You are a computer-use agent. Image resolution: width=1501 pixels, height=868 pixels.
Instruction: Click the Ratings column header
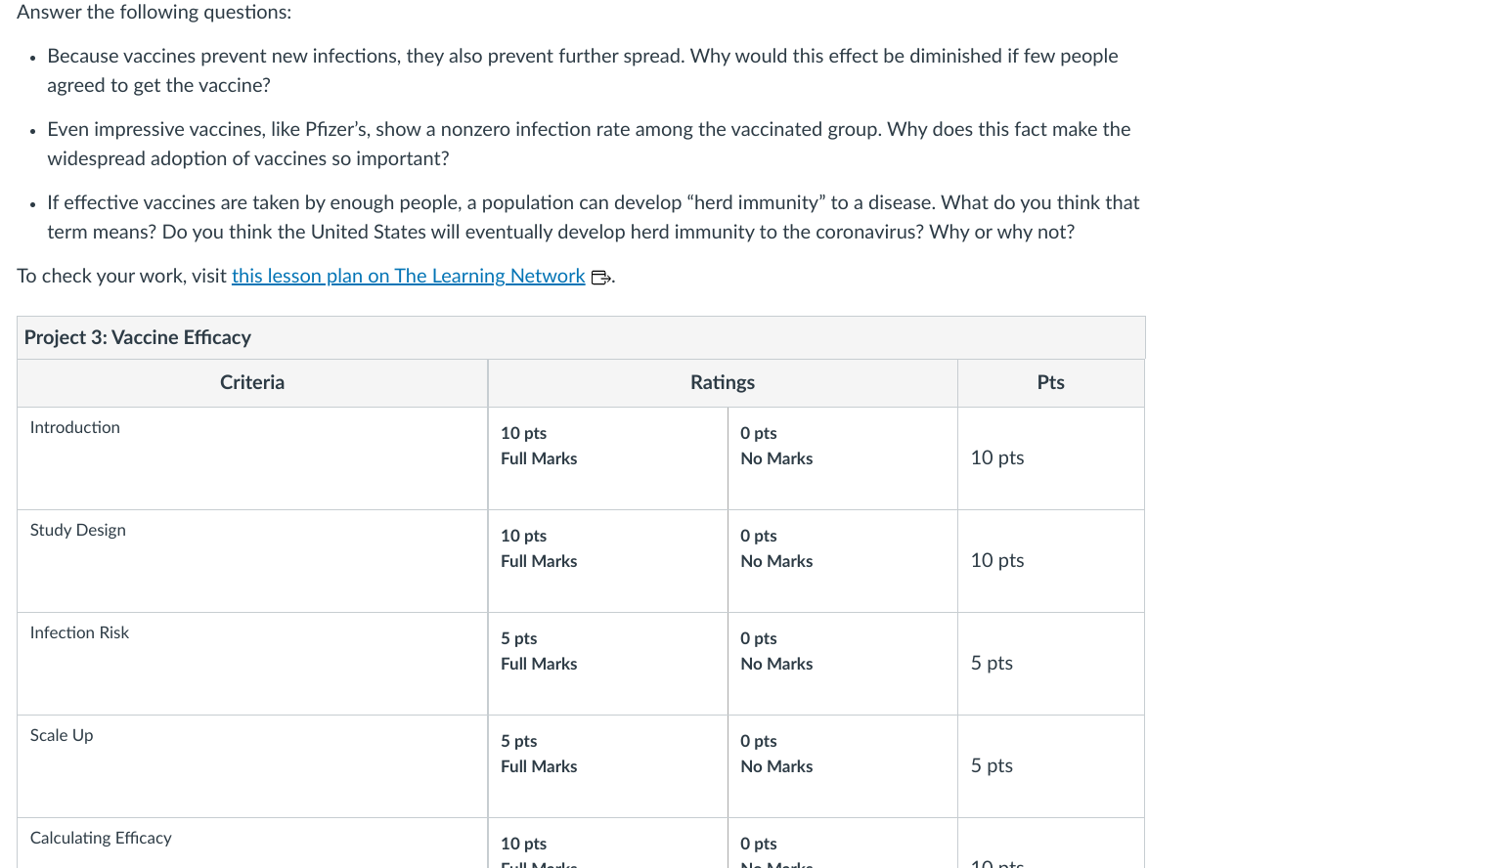(x=723, y=382)
